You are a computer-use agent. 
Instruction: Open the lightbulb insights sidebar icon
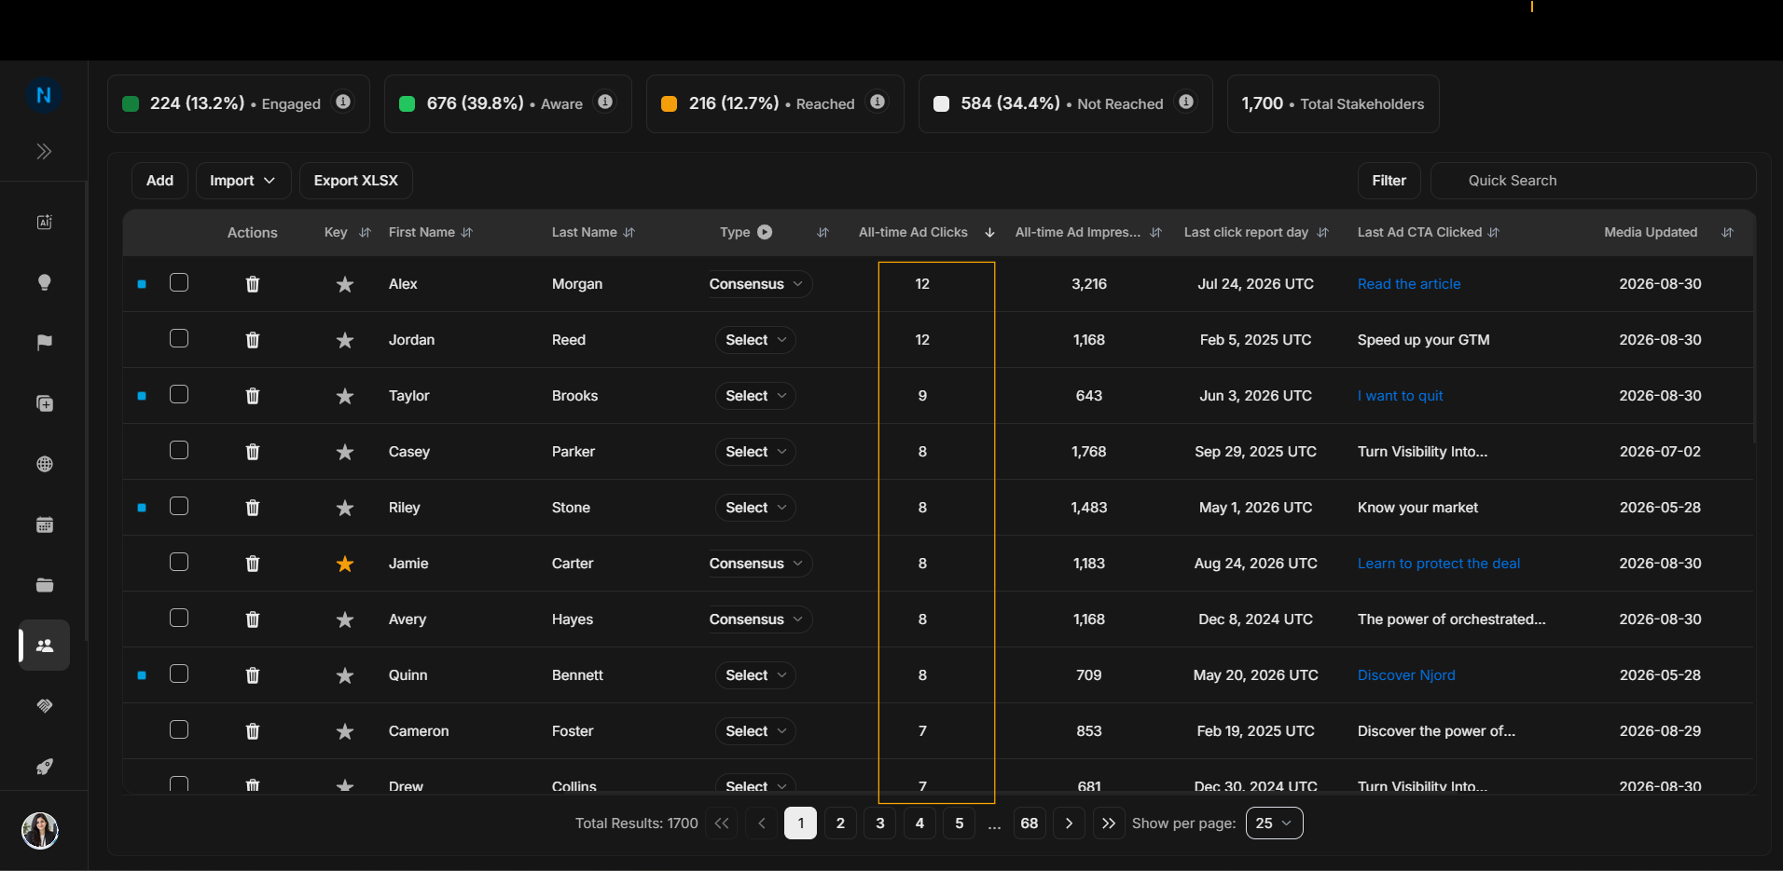click(44, 282)
